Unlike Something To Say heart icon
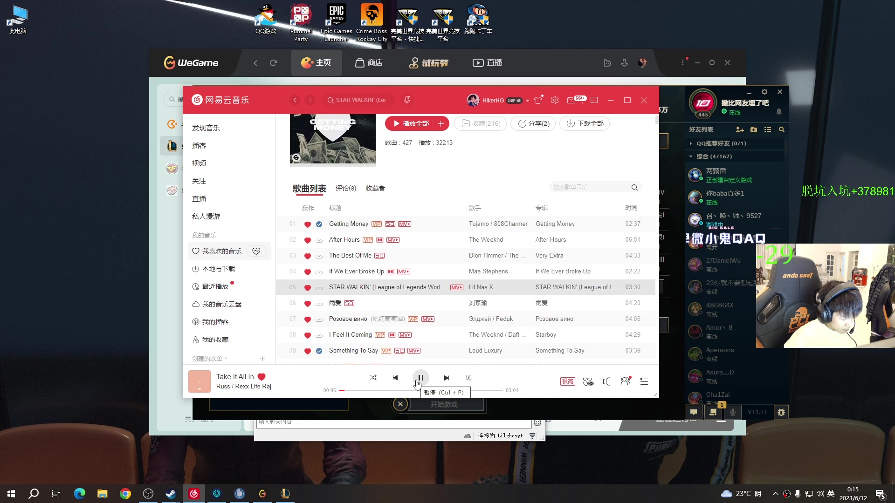Viewport: 895px width, 503px height. [307, 351]
